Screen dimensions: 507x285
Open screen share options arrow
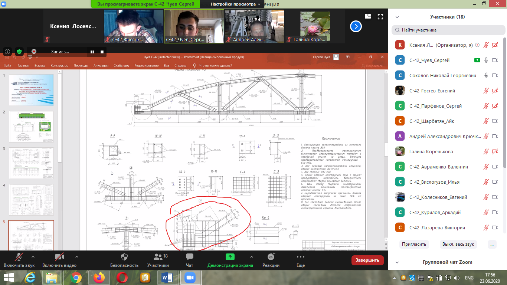(252, 257)
